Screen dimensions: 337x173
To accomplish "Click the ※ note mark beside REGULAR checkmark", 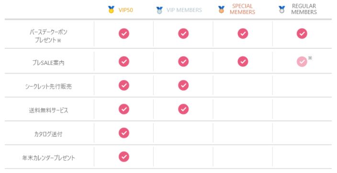I will pos(310,58).
